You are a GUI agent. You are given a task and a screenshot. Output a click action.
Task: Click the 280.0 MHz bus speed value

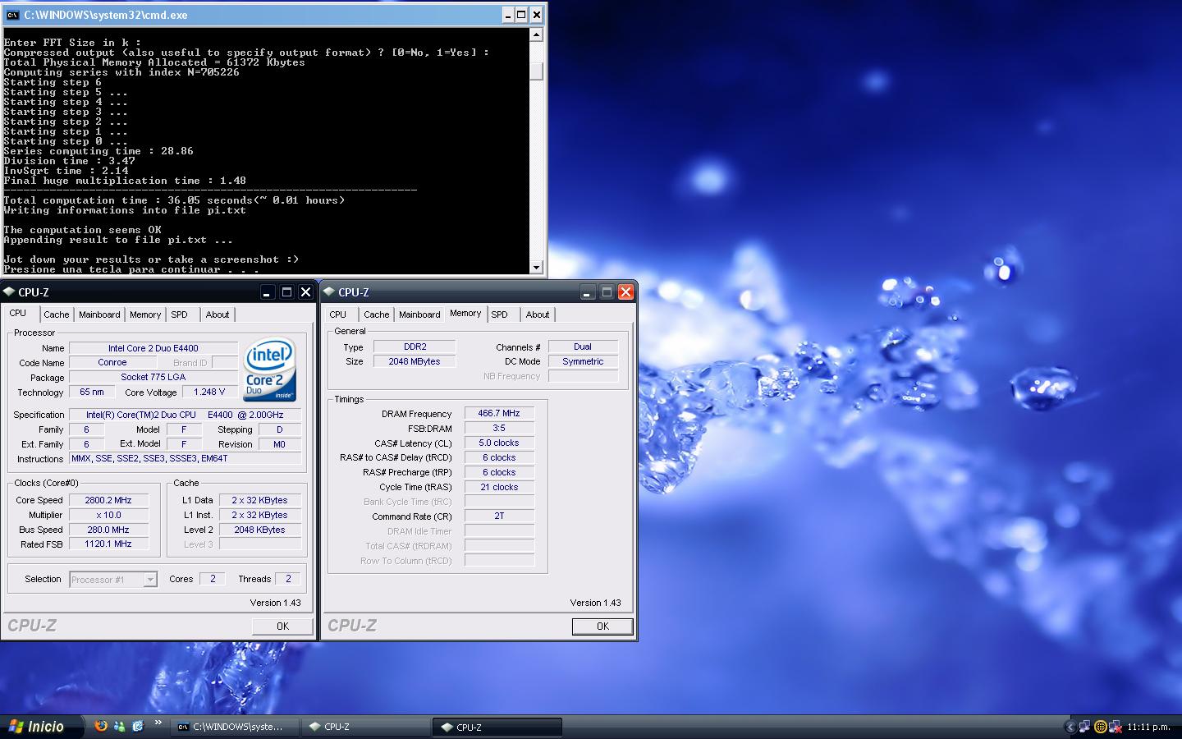pyautogui.click(x=108, y=530)
